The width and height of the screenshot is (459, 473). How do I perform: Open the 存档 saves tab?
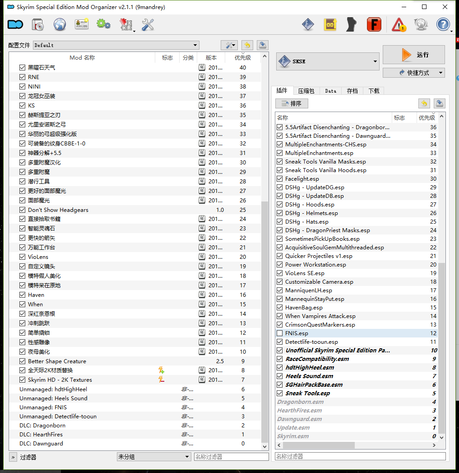point(352,91)
